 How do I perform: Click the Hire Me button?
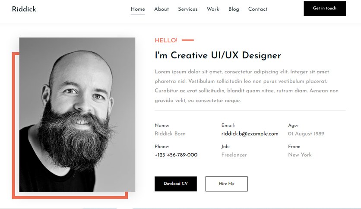[x=227, y=184]
